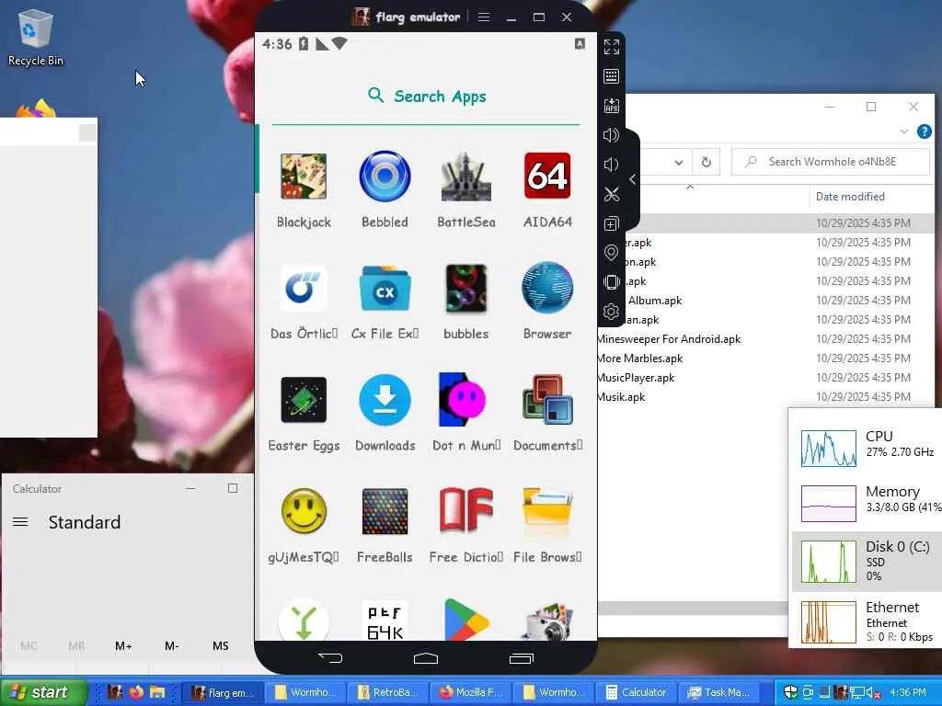This screenshot has height=706, width=942.
Task: Click emulator volume up icon
Action: [x=611, y=135]
